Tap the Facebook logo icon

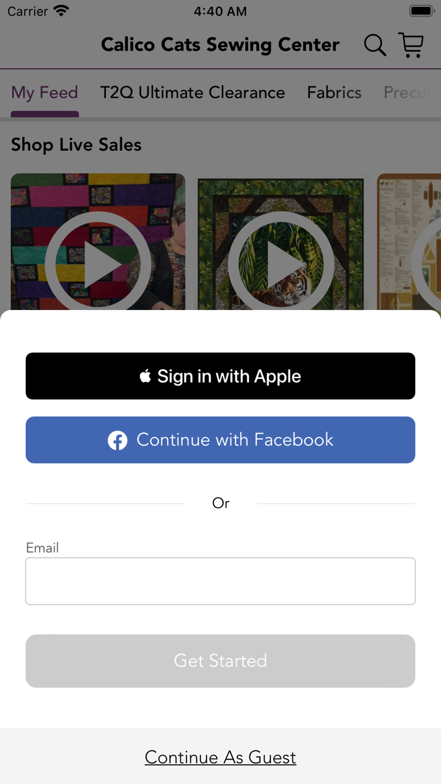coord(117,440)
